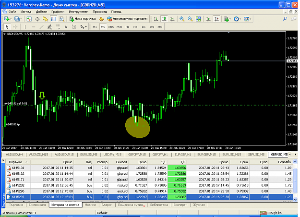Screen dimensions: 300x217
Task: Open the Помощ menu
Action: coord(116,12)
